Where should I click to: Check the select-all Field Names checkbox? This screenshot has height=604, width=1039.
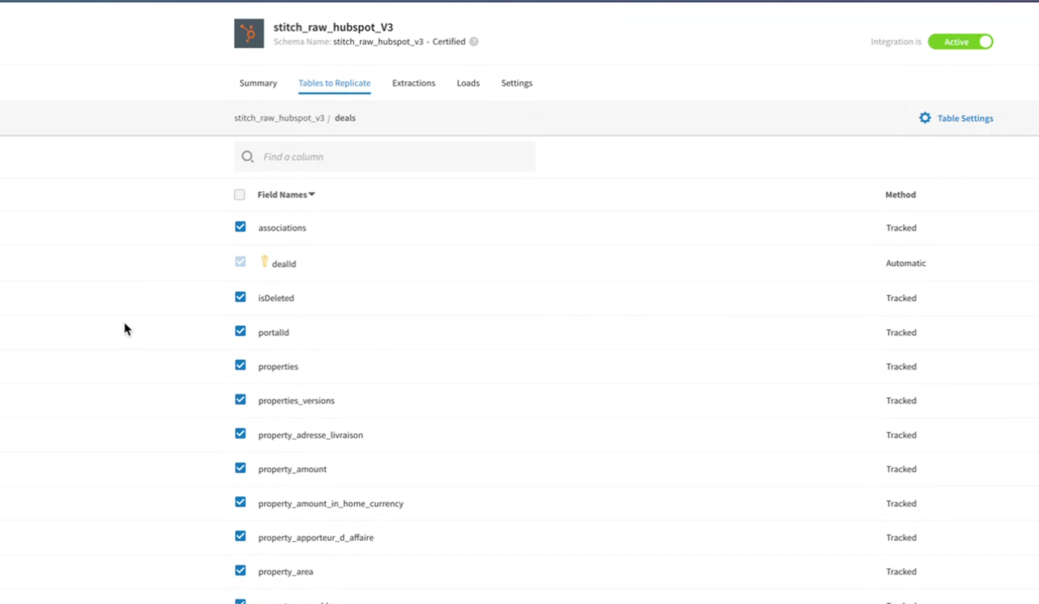[240, 195]
